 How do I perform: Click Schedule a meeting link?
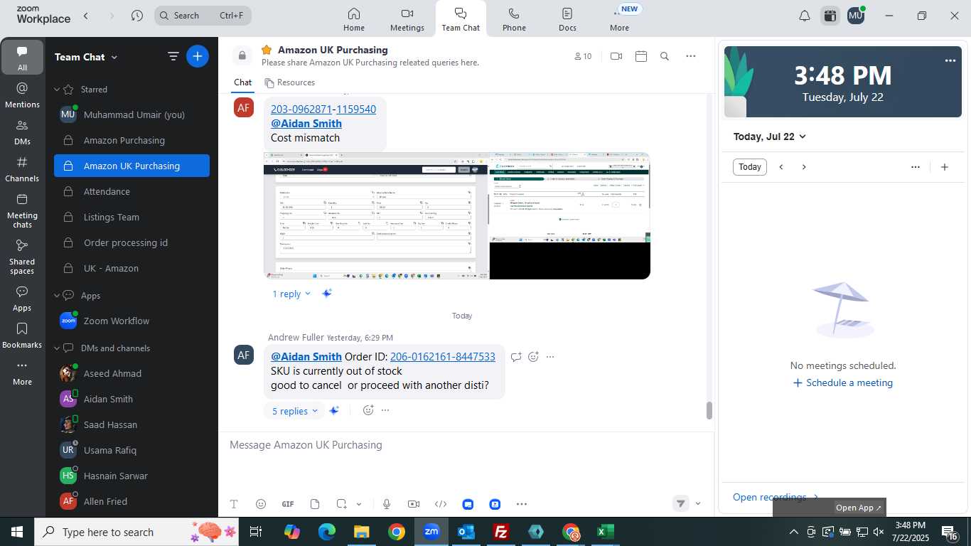[842, 382]
